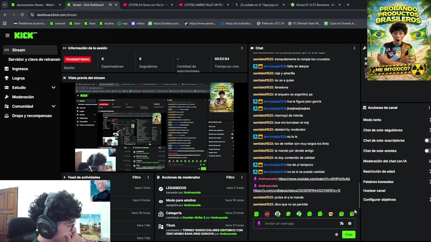This screenshot has width=431, height=242.
Task: Open the browser tab search dropdown
Action: (x=4, y=5)
